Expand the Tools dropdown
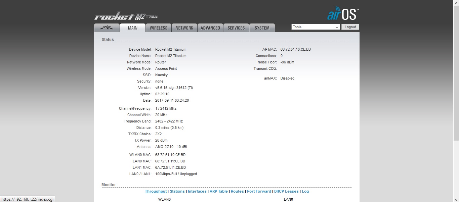 coord(316,27)
